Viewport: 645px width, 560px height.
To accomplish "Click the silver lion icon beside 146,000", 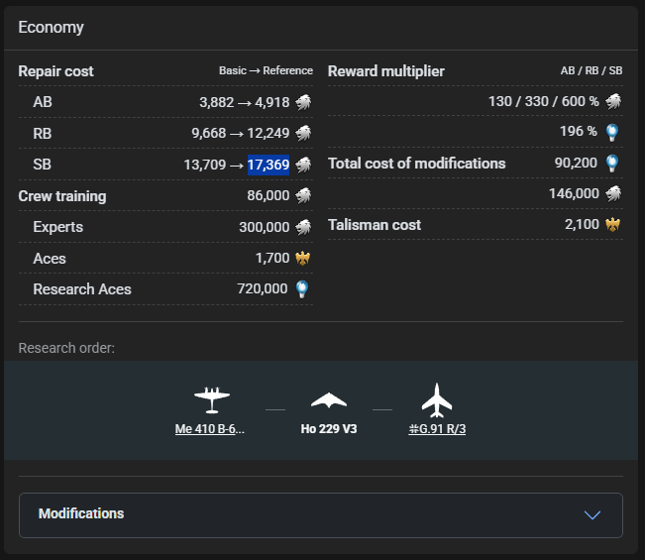I will pyautogui.click(x=613, y=194).
